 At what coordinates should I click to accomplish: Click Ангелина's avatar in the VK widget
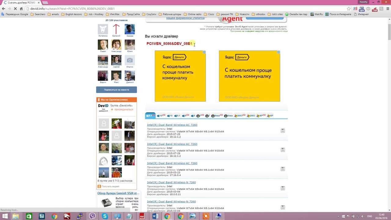tap(103, 29)
